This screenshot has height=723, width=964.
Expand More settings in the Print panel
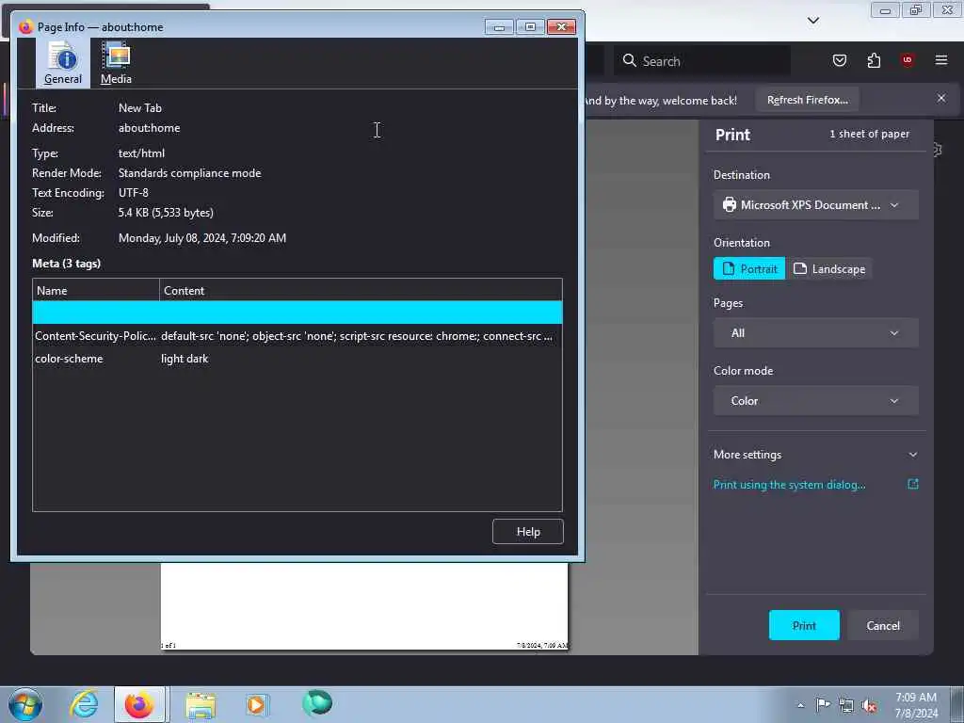pyautogui.click(x=816, y=455)
